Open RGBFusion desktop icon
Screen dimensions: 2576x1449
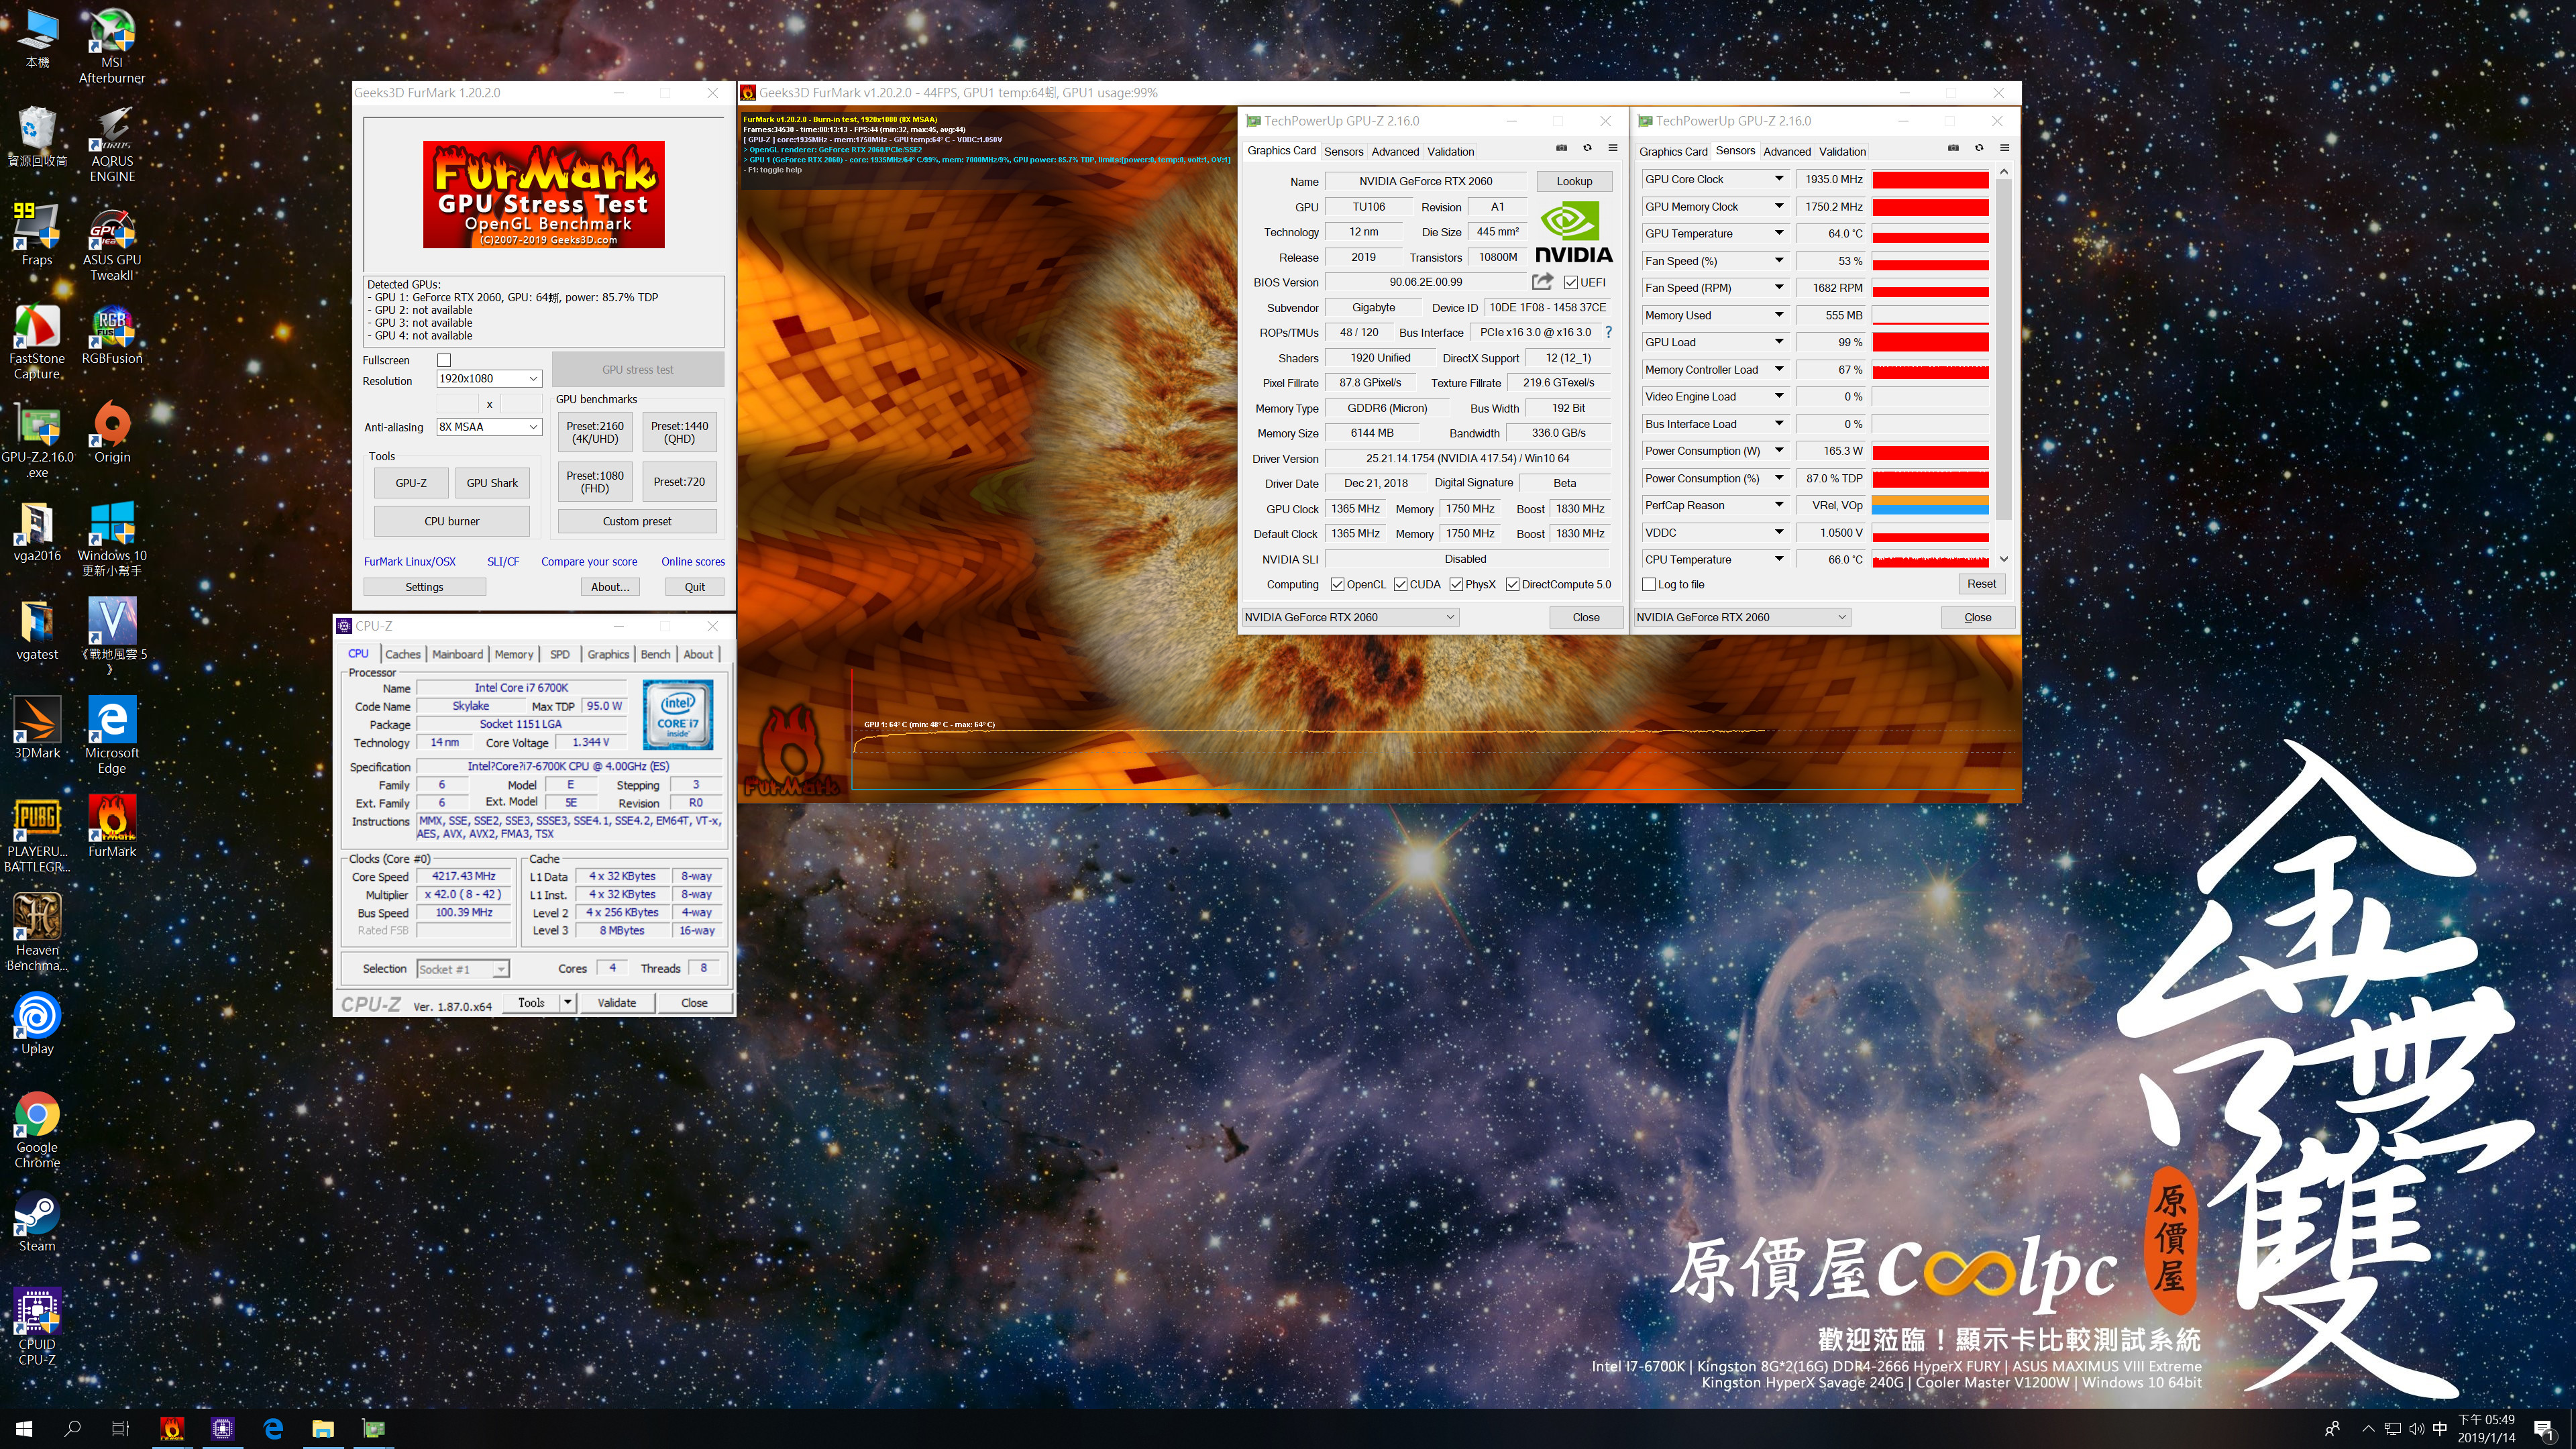[112, 335]
